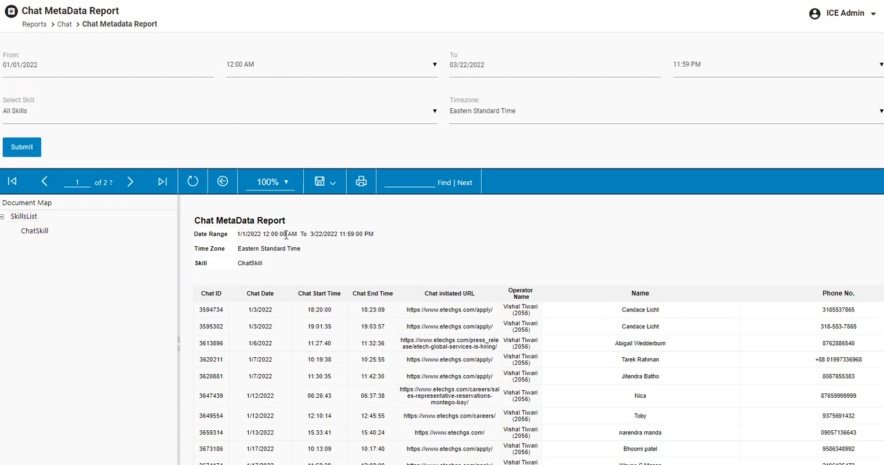Change the 100% zoom level
884x465 pixels.
270,182
